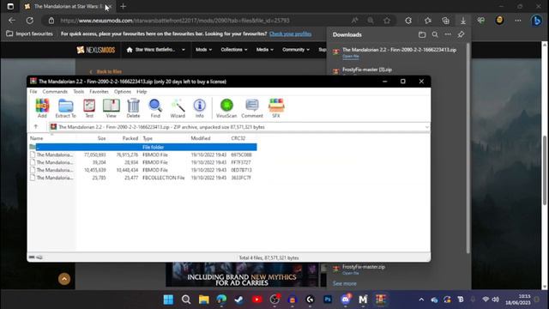Click Import favourites button

click(x=30, y=34)
